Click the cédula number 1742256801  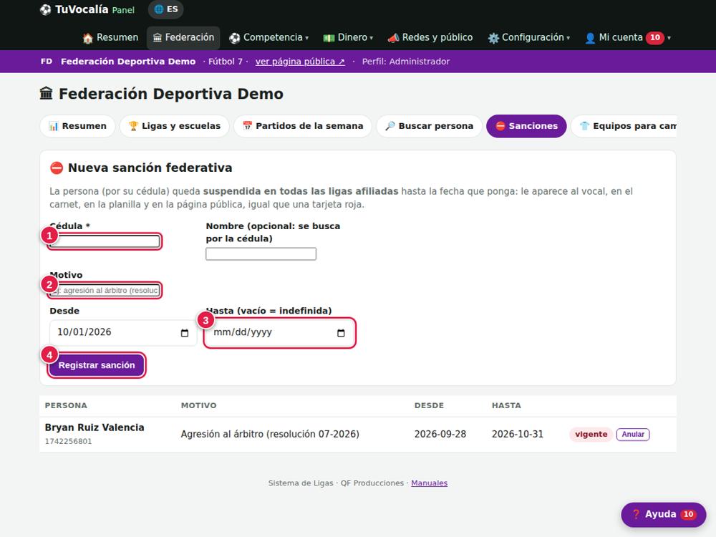[68, 442]
